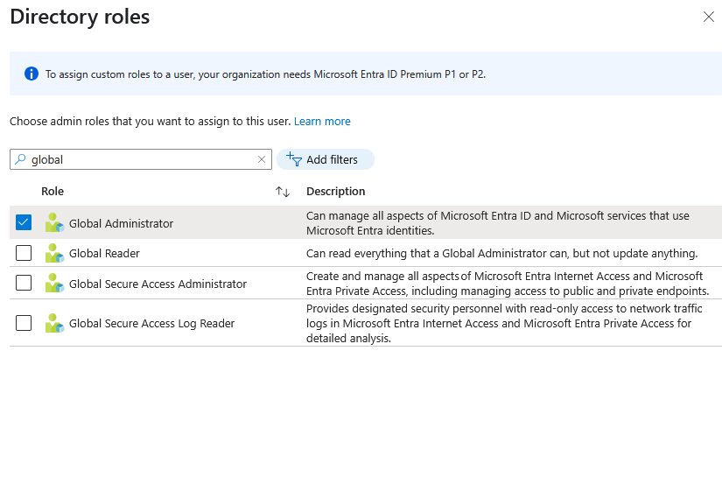Click the sort arrows icon in Role column

click(282, 192)
